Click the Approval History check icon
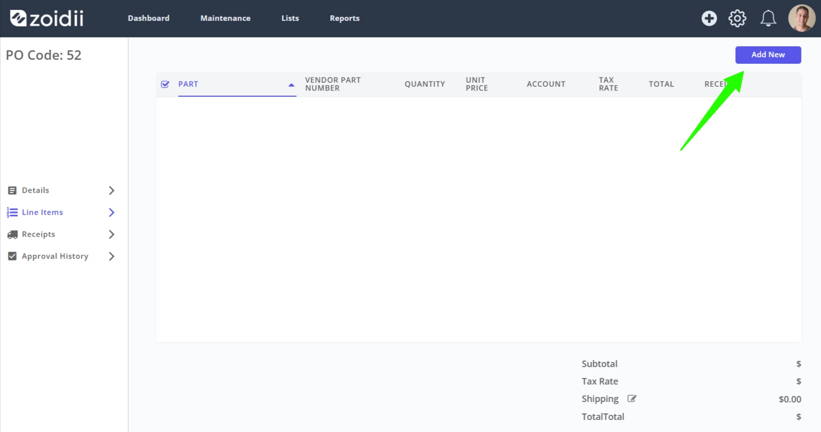The height and width of the screenshot is (432, 821). pos(12,256)
